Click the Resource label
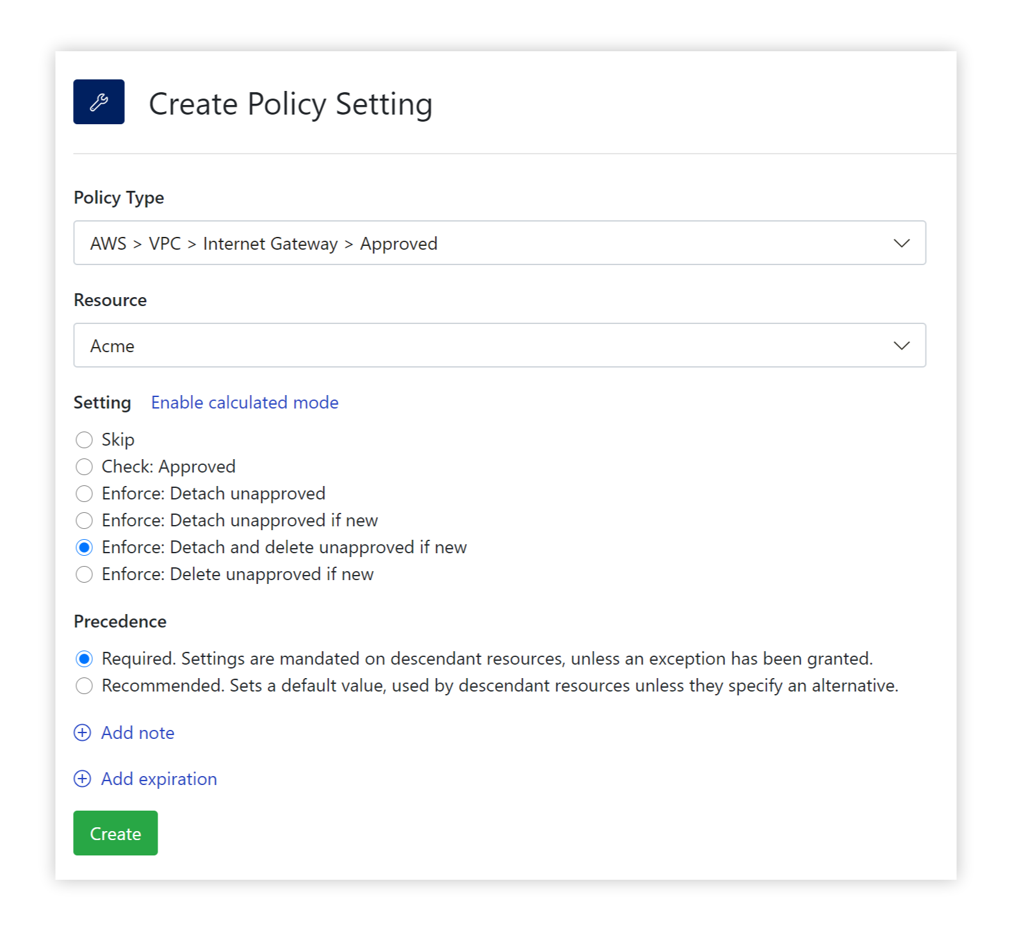1012x931 pixels. click(110, 300)
